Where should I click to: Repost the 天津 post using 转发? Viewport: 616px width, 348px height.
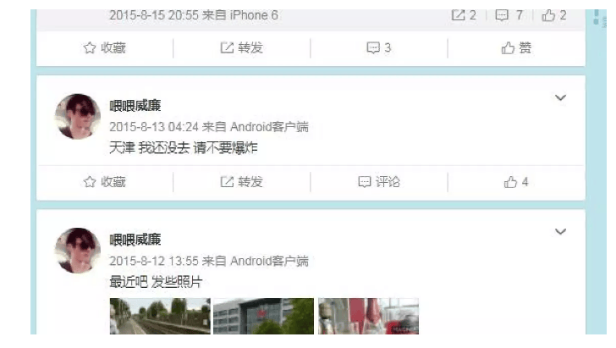coord(241,182)
